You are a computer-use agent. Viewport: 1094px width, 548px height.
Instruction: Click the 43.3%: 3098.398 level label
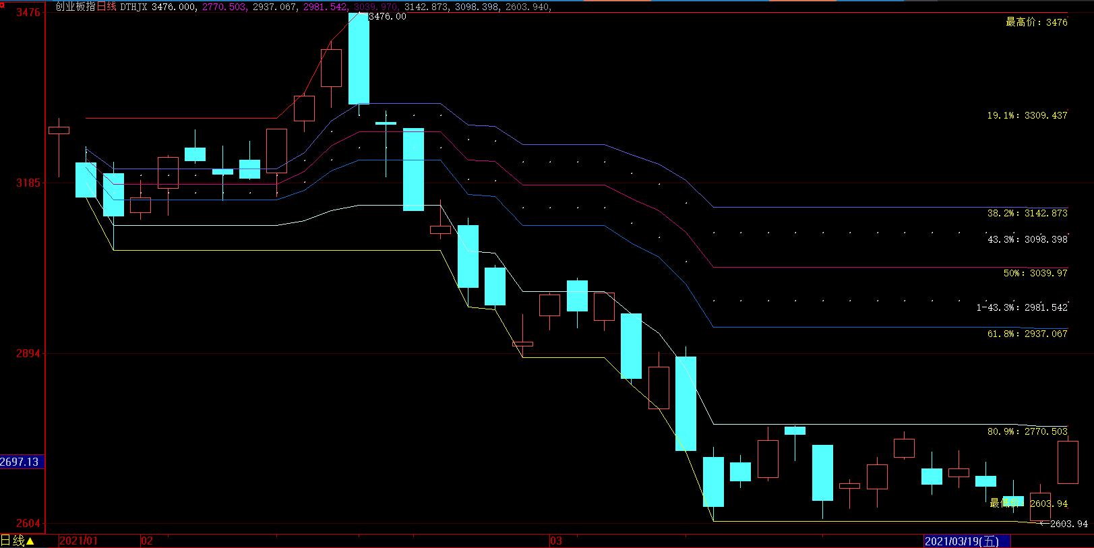(x=1027, y=239)
